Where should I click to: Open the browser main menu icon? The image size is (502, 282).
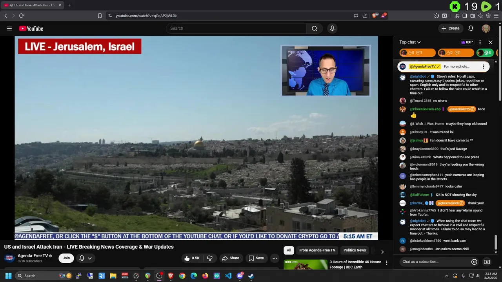(496, 16)
